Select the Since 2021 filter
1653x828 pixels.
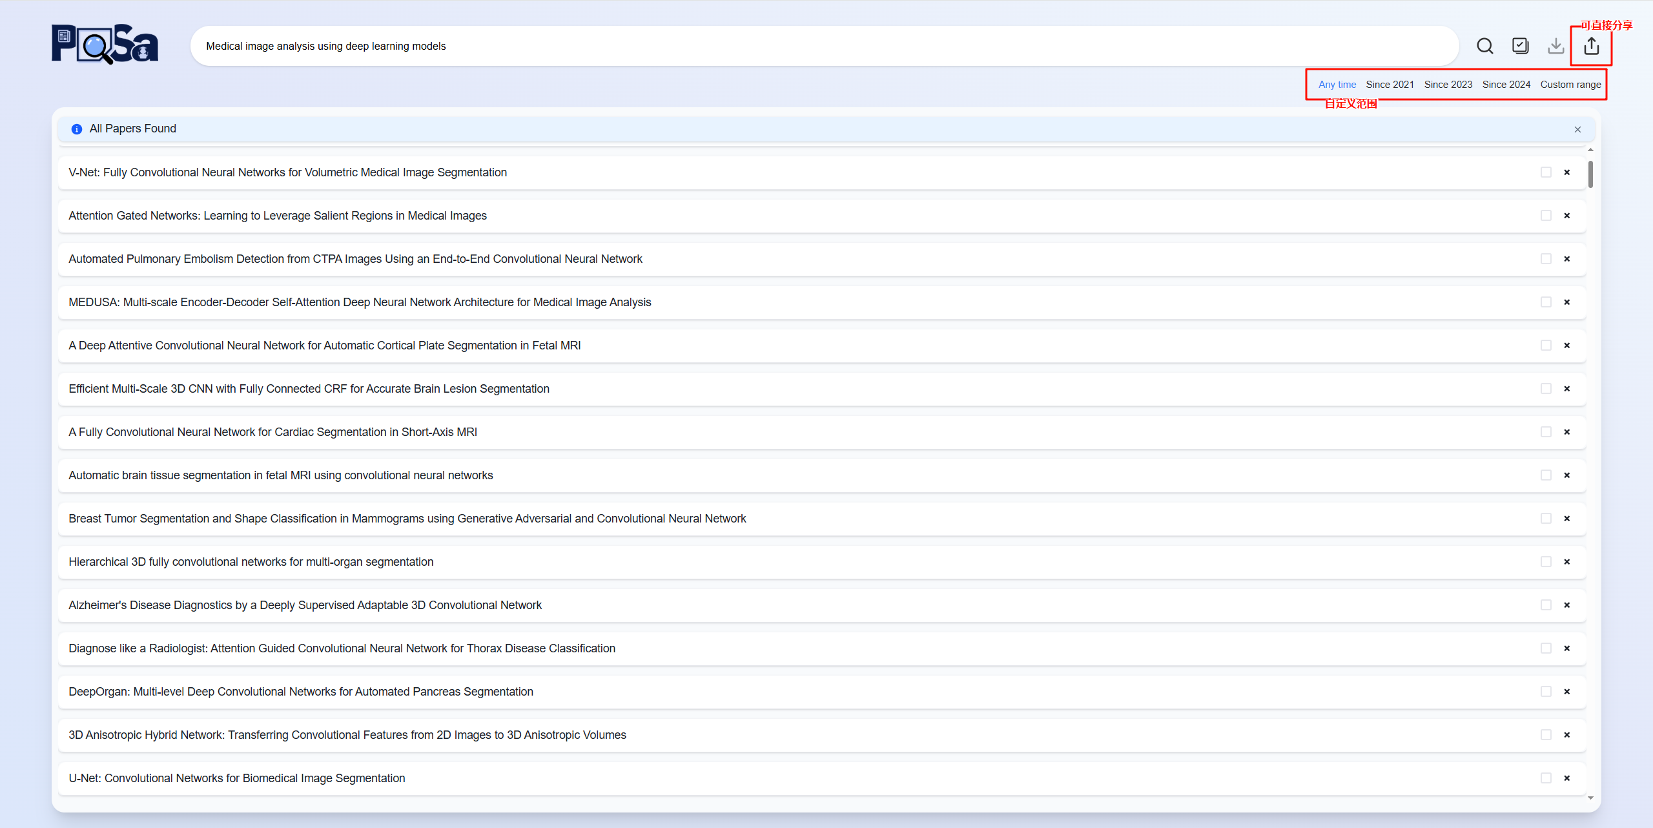coord(1390,85)
